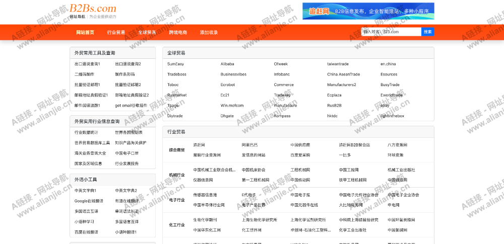The image size is (504, 244).
Task: Open the Manufacturers2 link
Action: tap(342, 85)
